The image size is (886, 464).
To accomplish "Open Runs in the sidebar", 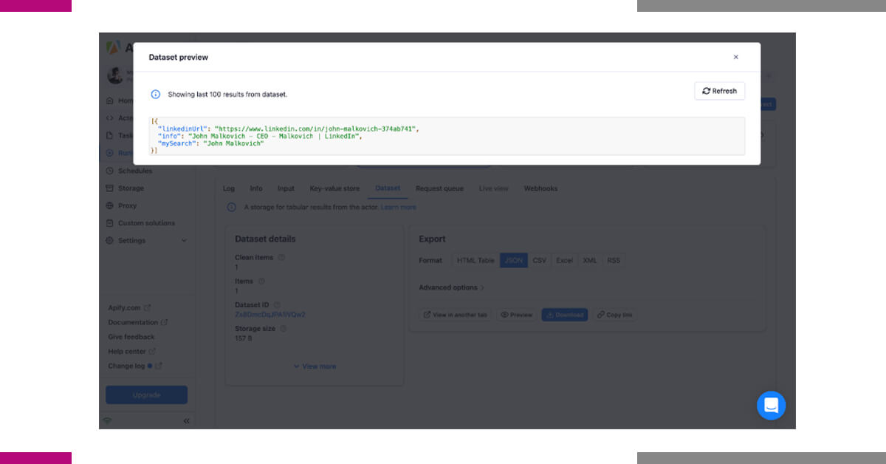I will tap(120, 153).
